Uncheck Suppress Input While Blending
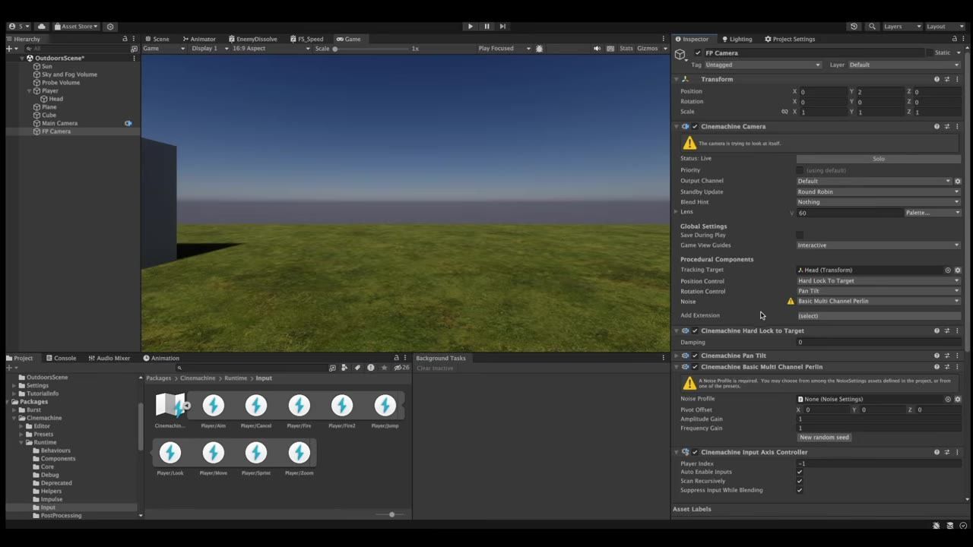Image resolution: width=973 pixels, height=547 pixels. click(800, 491)
